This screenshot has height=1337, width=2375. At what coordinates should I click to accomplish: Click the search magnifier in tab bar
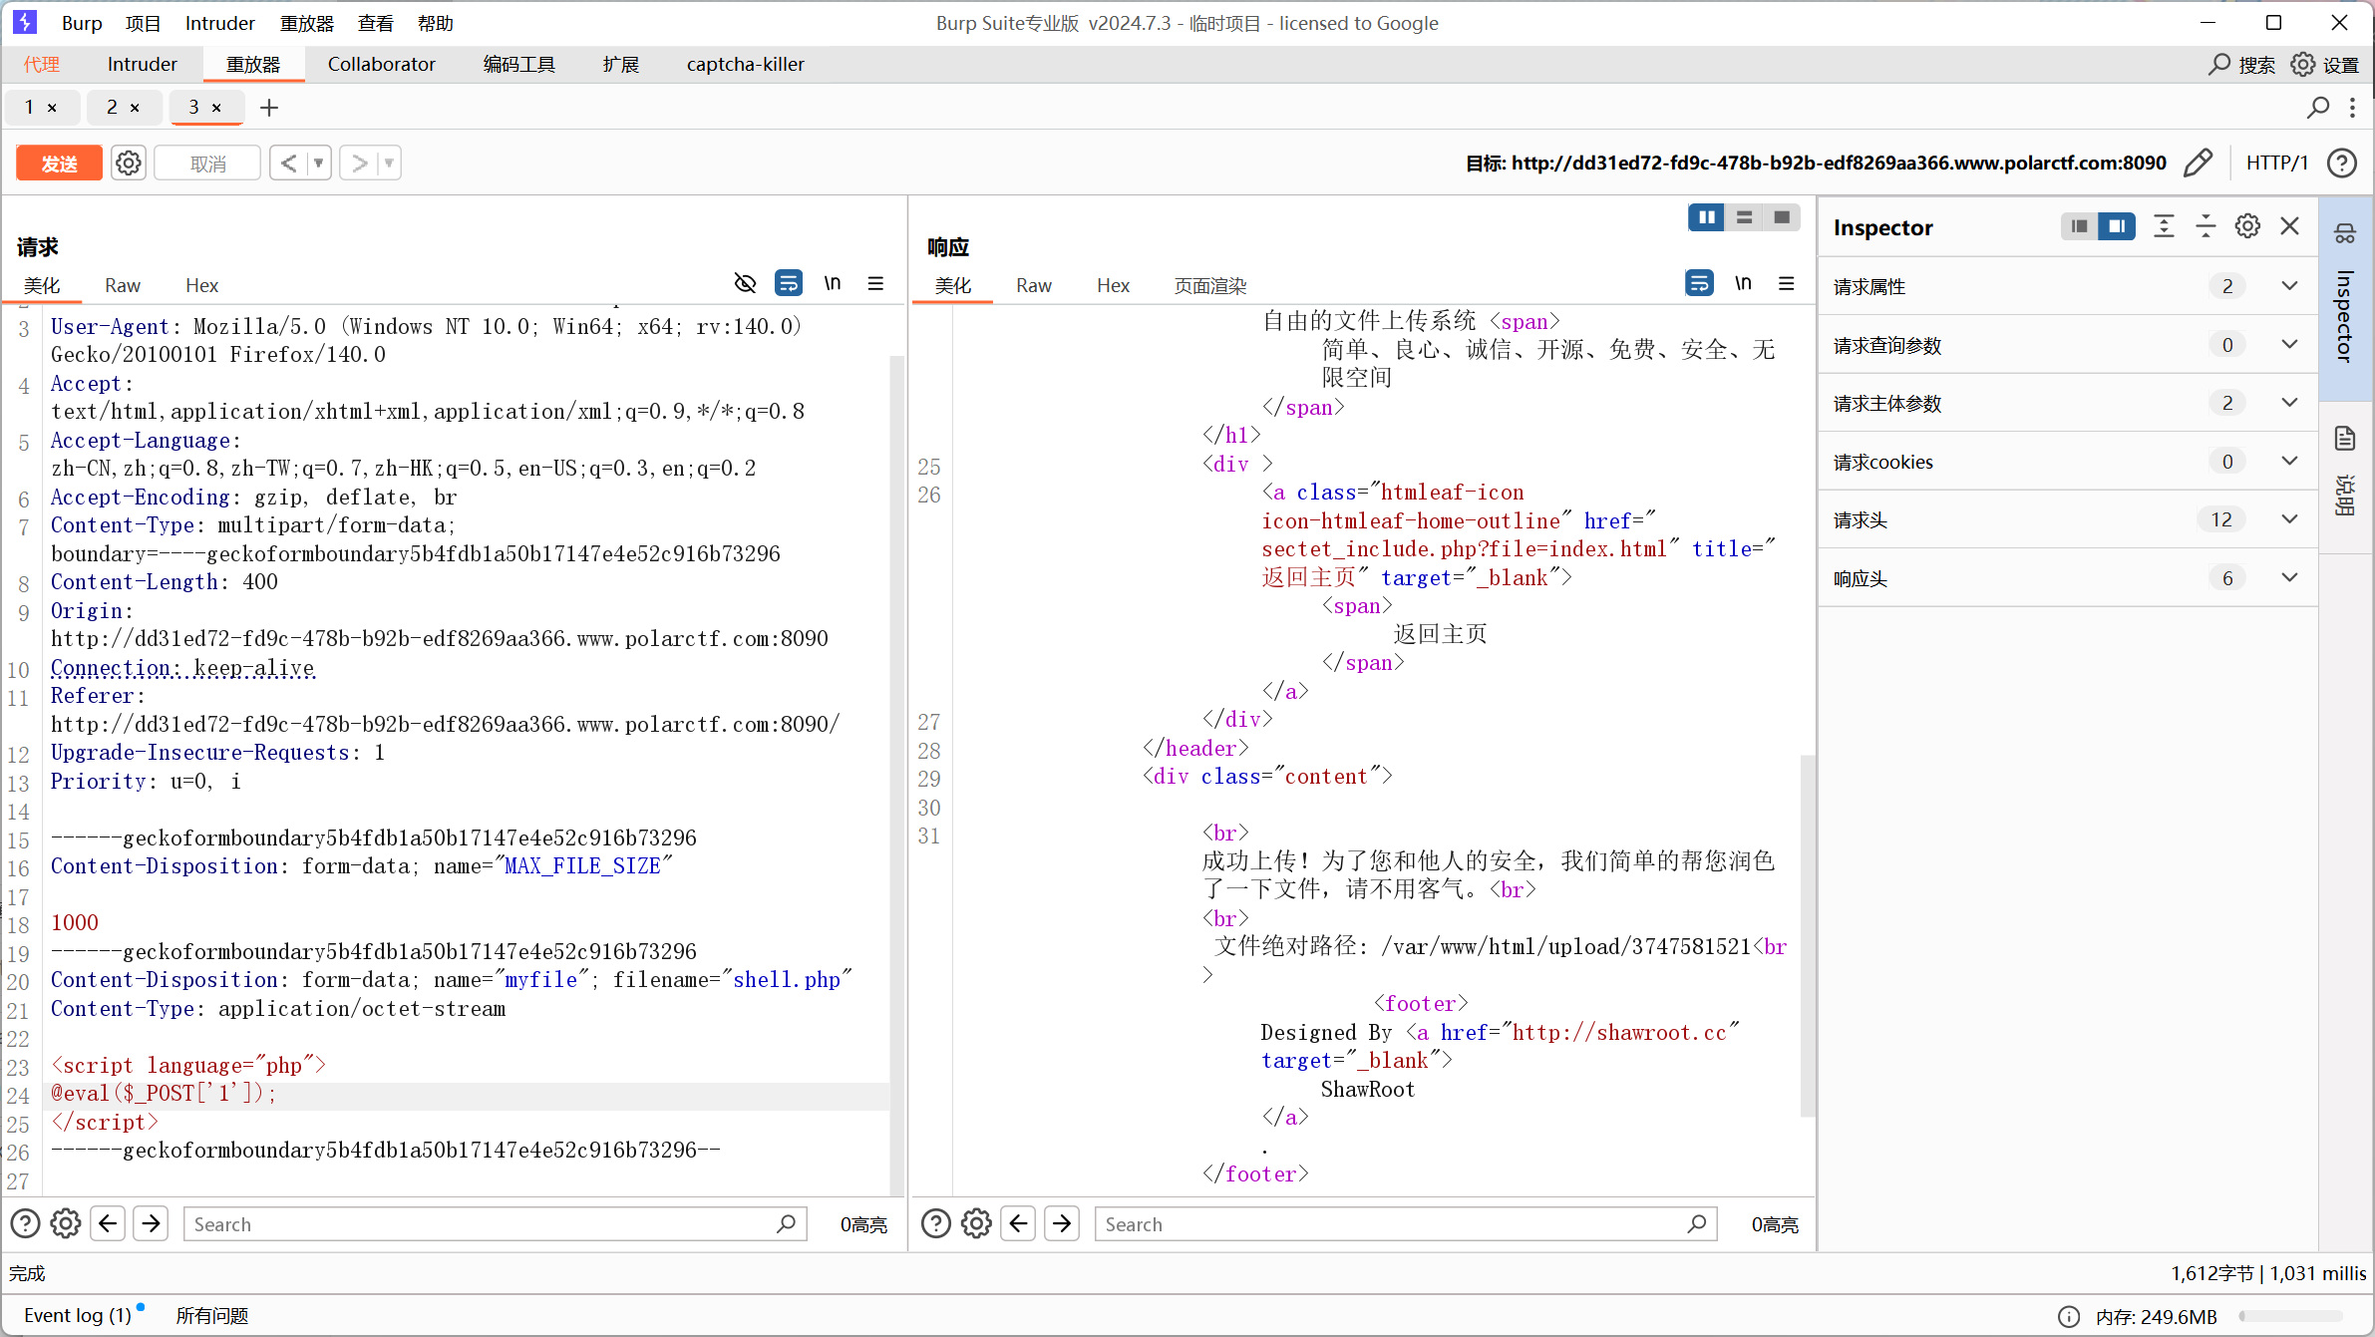point(2318,108)
